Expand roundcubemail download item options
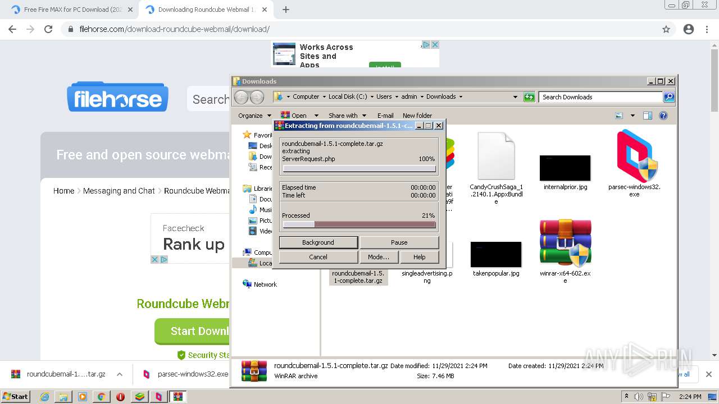This screenshot has width=719, height=404. click(x=120, y=374)
